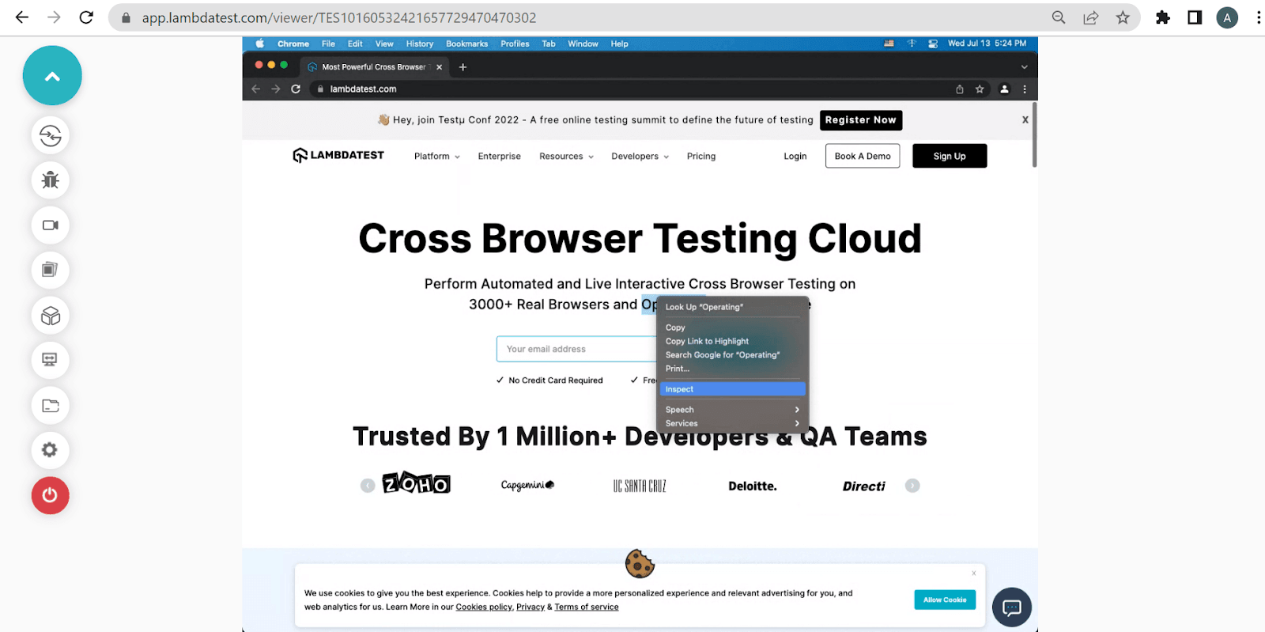Select Inspect in the context menu
This screenshot has width=1265, height=632.
point(732,389)
